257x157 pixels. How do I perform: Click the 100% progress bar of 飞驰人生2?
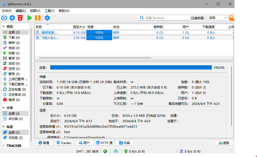99,38
